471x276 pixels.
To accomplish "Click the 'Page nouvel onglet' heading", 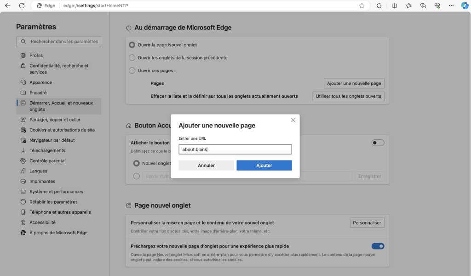I will [162, 205].
